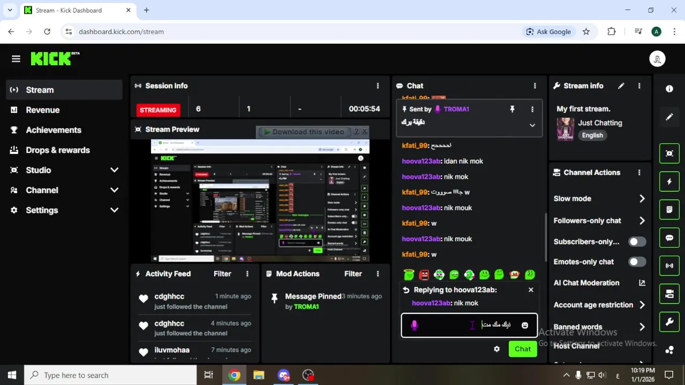Image resolution: width=685 pixels, height=385 pixels.
Task: Click Host Channel action
Action: 576,346
